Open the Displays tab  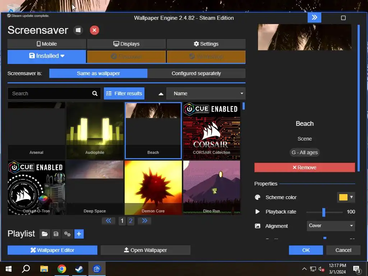(126, 44)
